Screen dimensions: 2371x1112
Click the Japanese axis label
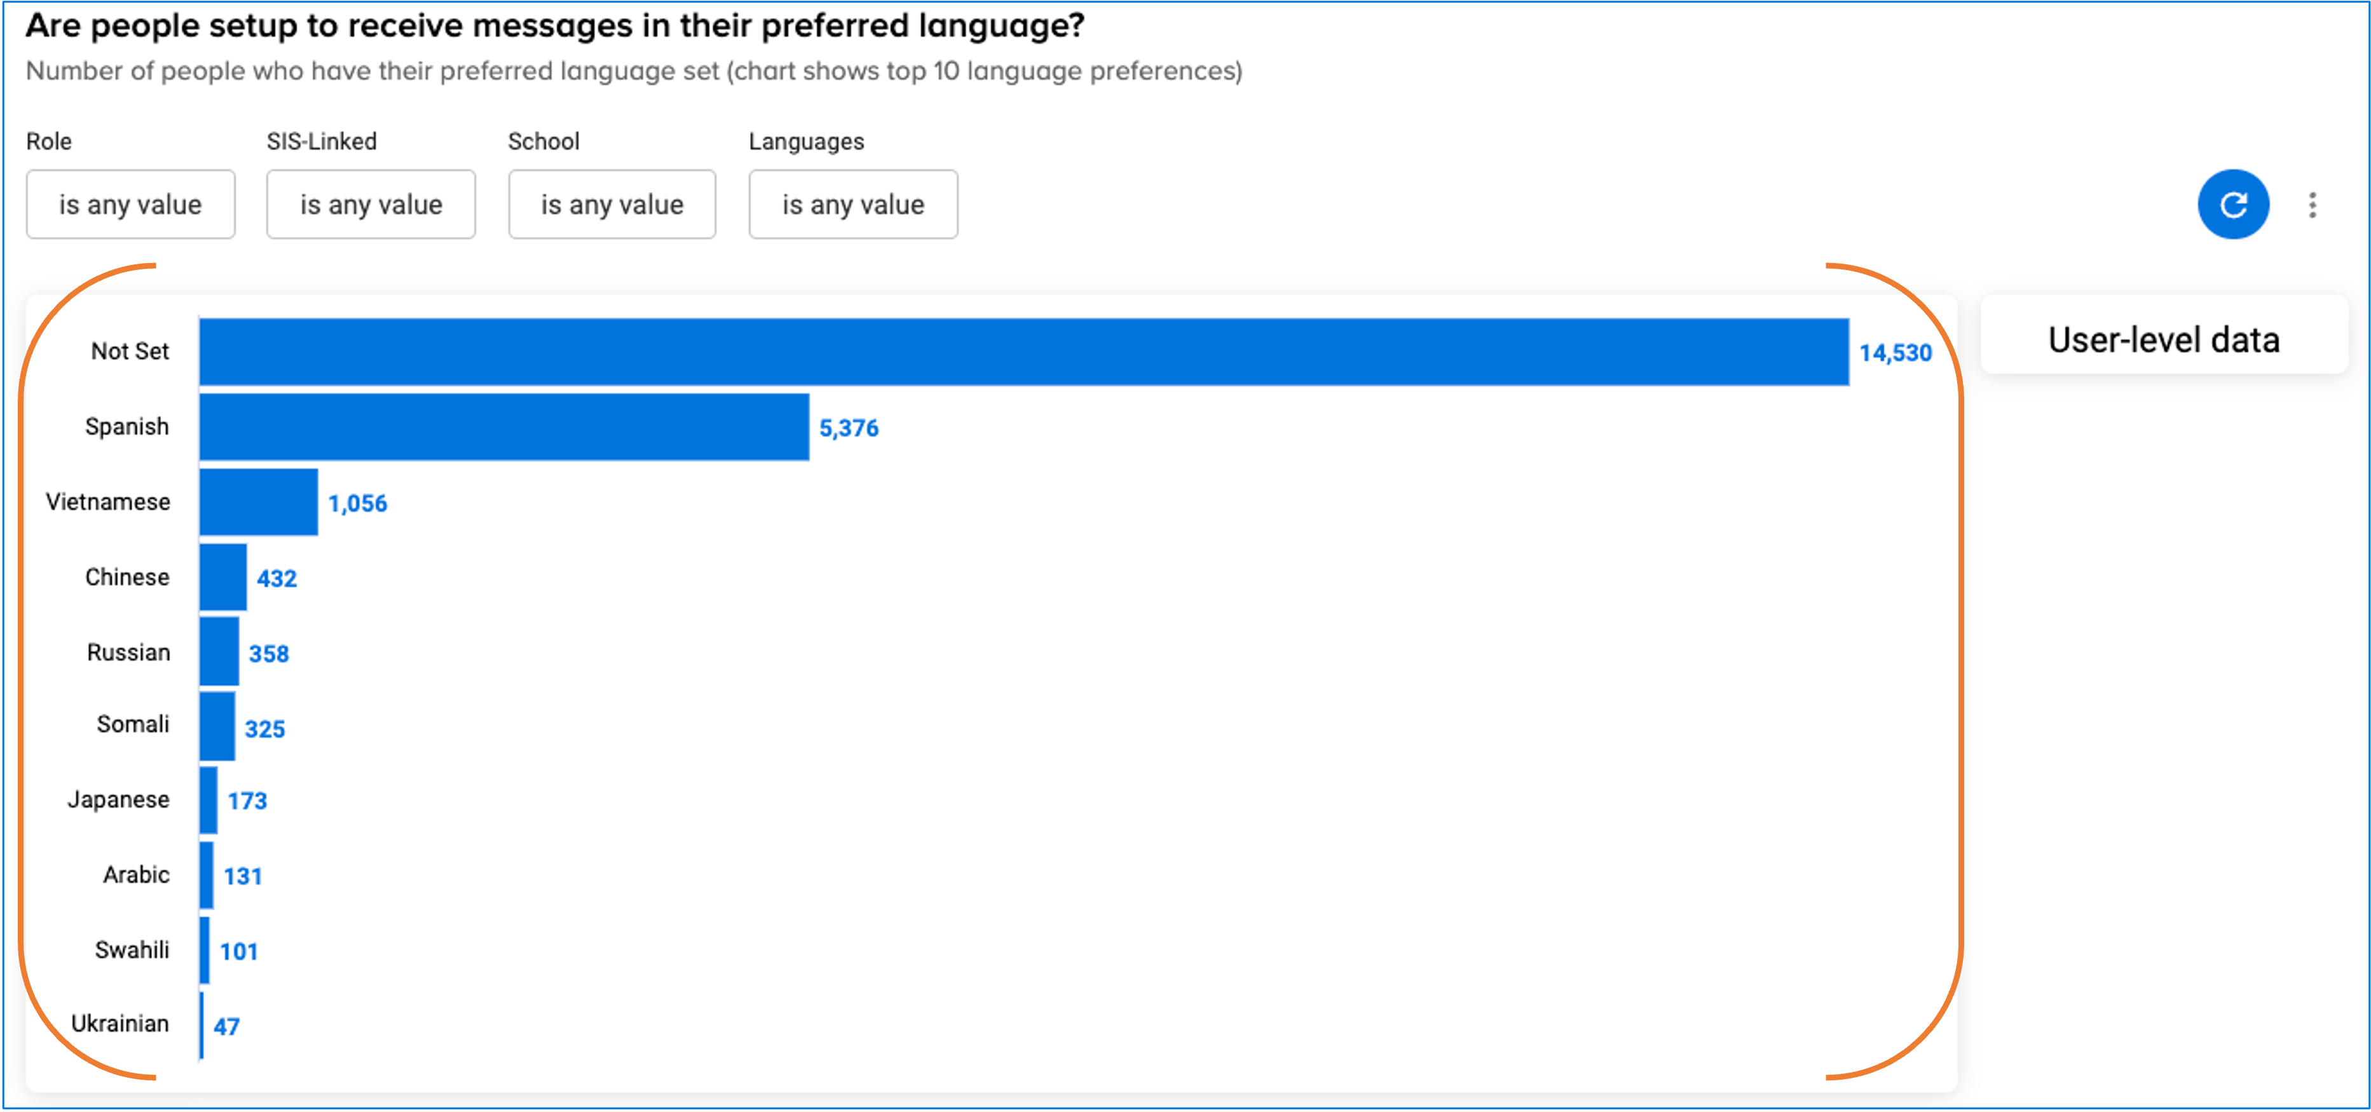pyautogui.click(x=119, y=800)
